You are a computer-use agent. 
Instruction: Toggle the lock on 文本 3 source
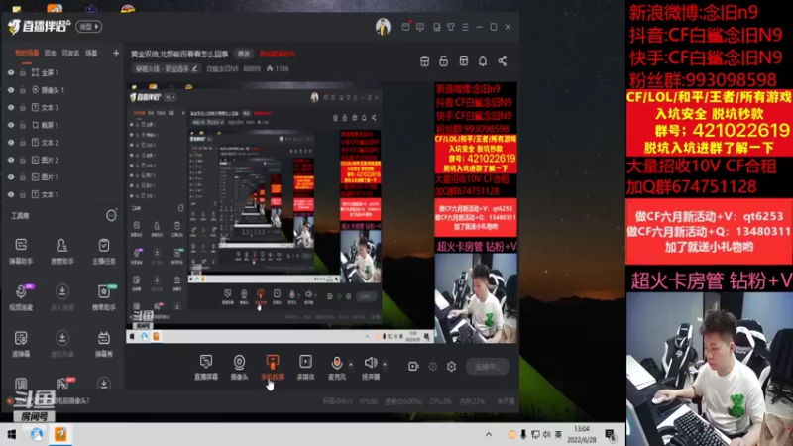pyautogui.click(x=22, y=108)
